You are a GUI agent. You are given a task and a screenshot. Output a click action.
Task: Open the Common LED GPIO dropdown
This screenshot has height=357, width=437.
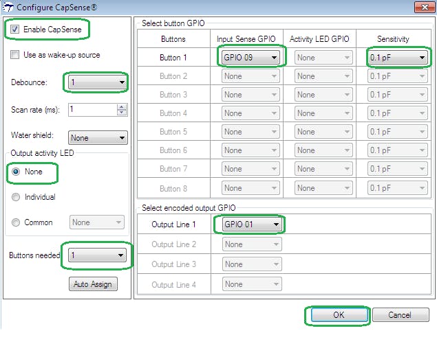(x=97, y=222)
